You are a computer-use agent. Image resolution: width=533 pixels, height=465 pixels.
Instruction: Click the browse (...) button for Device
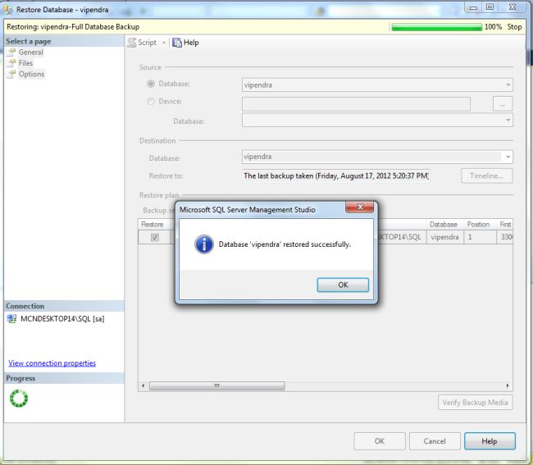coord(503,104)
